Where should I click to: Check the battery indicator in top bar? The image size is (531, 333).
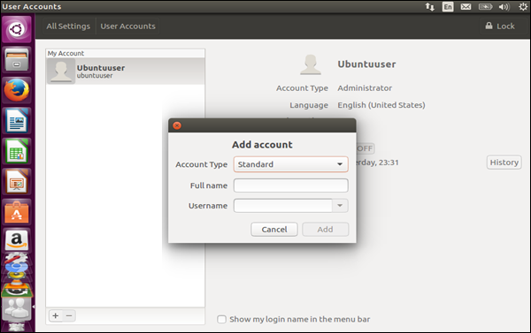click(485, 7)
